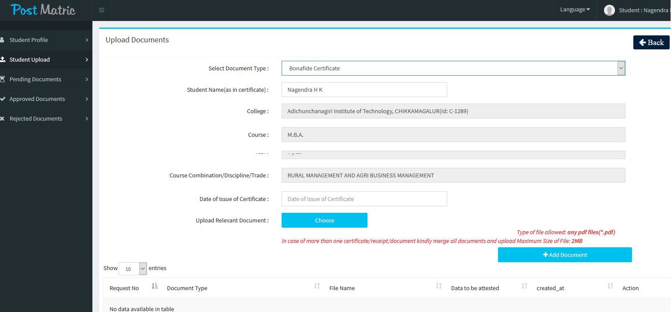Click the disabled Course field M.B.A.

click(453, 135)
